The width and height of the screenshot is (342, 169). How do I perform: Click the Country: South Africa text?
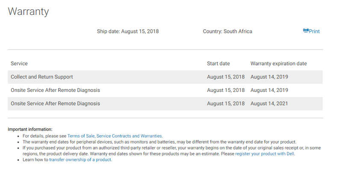point(227,31)
